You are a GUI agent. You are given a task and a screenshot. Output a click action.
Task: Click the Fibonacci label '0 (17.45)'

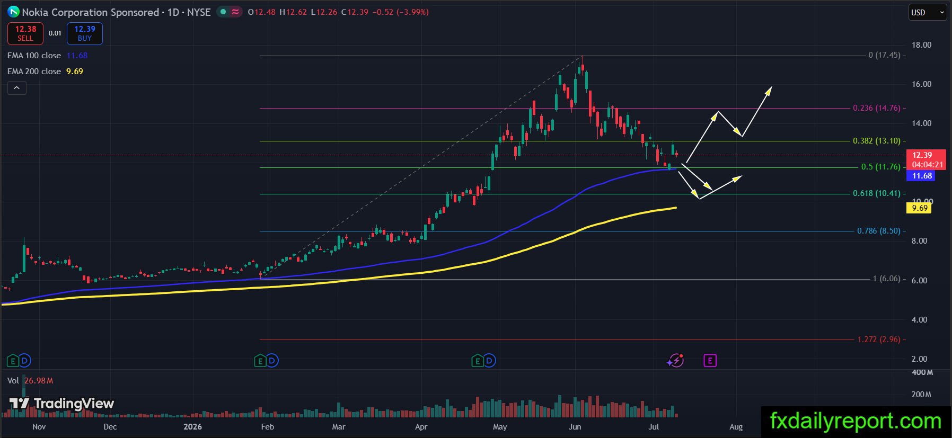click(884, 55)
